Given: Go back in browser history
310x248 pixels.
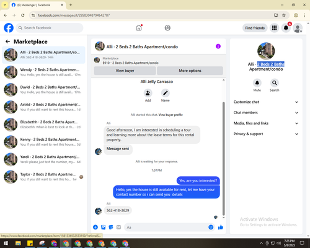Looking at the screenshot, I should pos(6,15).
